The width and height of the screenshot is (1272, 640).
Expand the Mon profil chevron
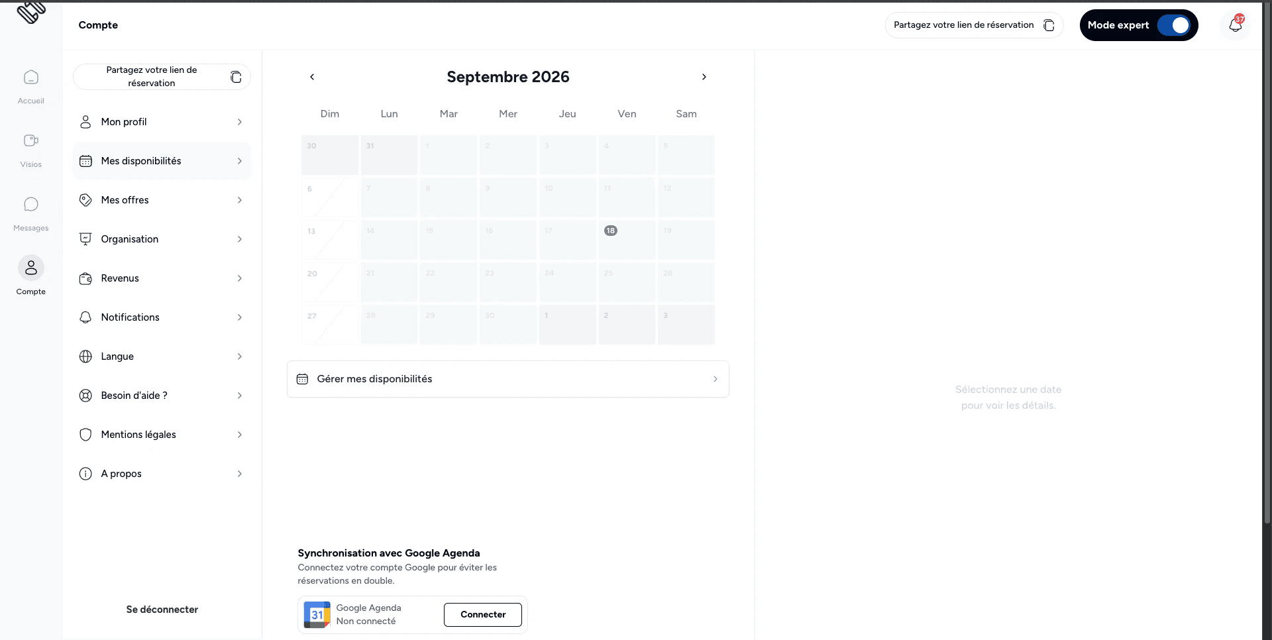240,122
